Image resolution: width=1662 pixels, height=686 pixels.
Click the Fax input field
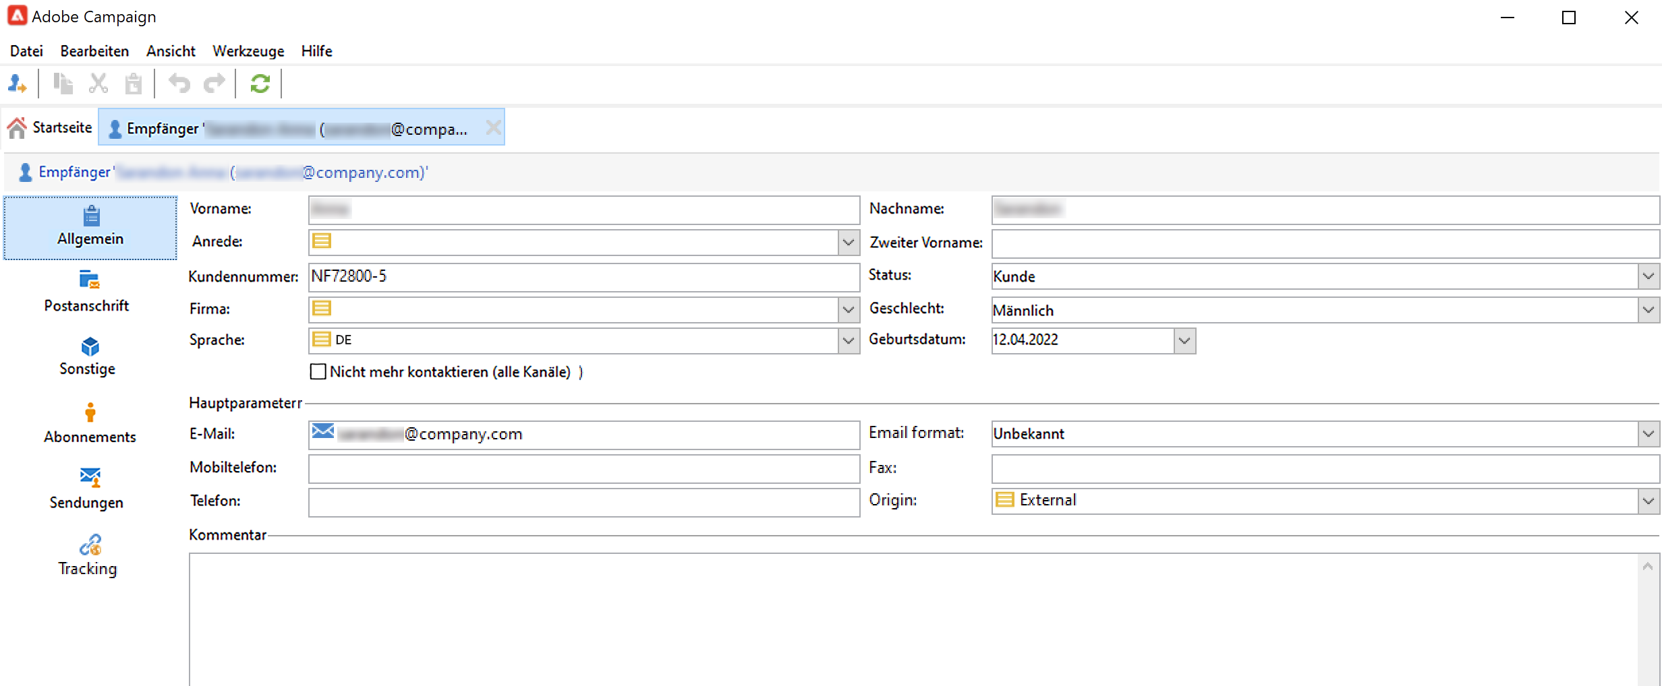click(1325, 469)
